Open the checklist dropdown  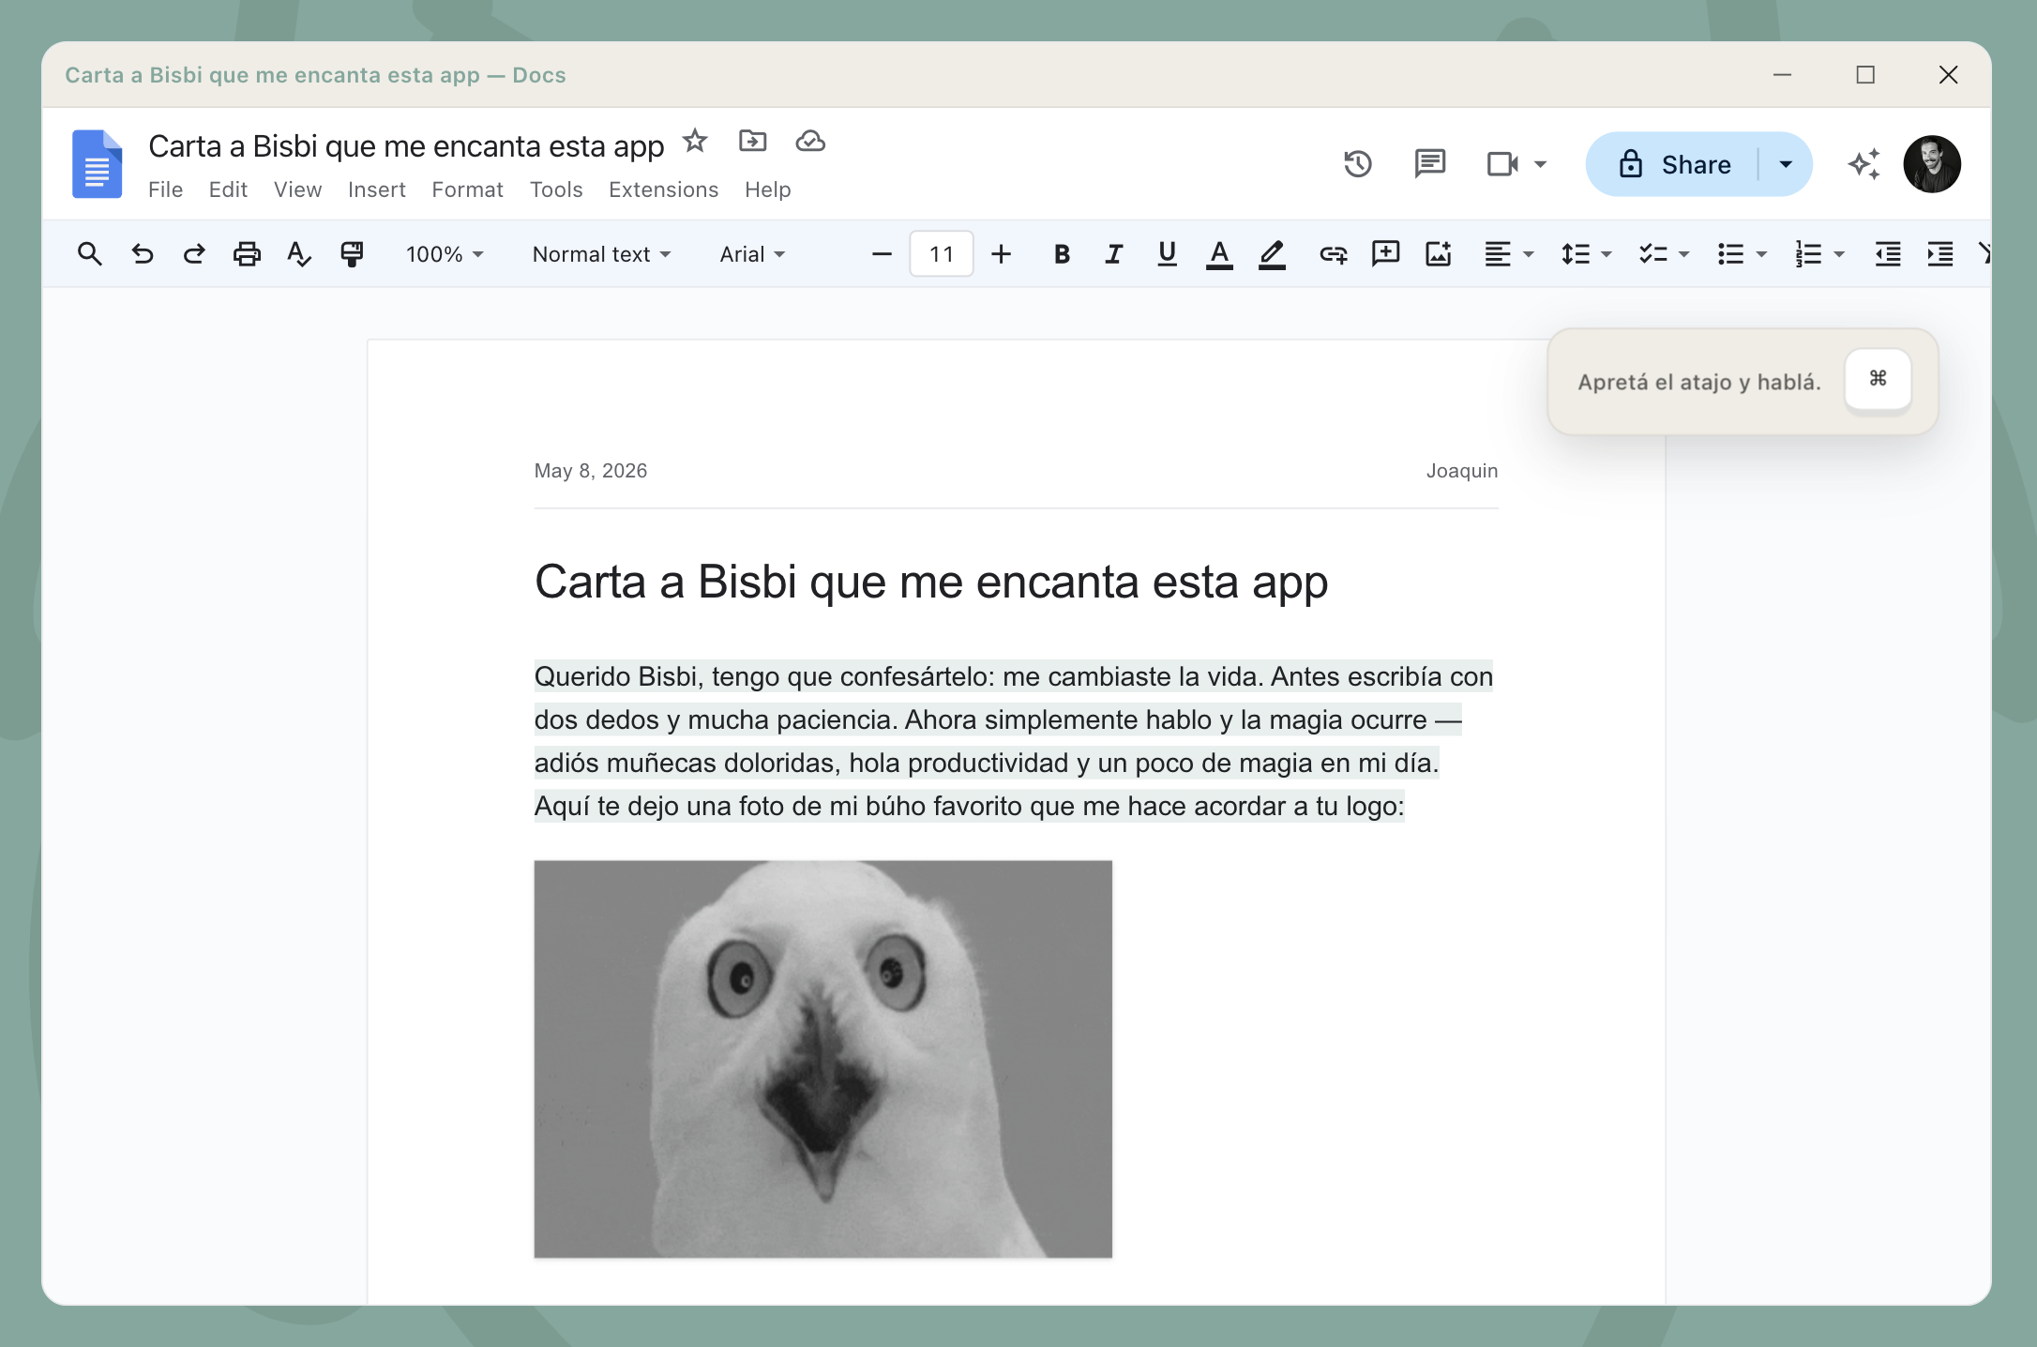point(1664,254)
